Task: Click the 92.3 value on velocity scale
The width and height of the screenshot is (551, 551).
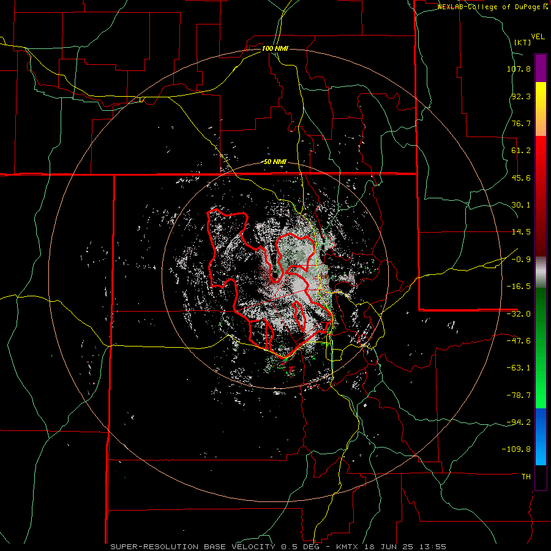Action: tap(521, 96)
